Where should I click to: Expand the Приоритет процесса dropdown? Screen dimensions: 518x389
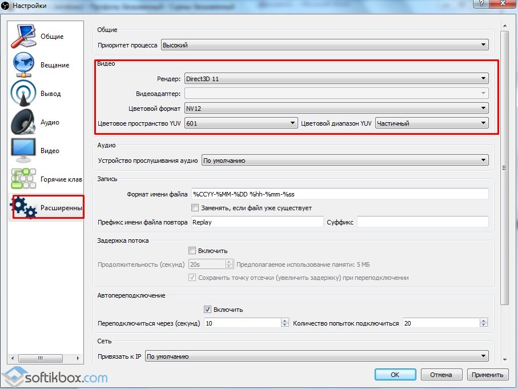coord(324,45)
